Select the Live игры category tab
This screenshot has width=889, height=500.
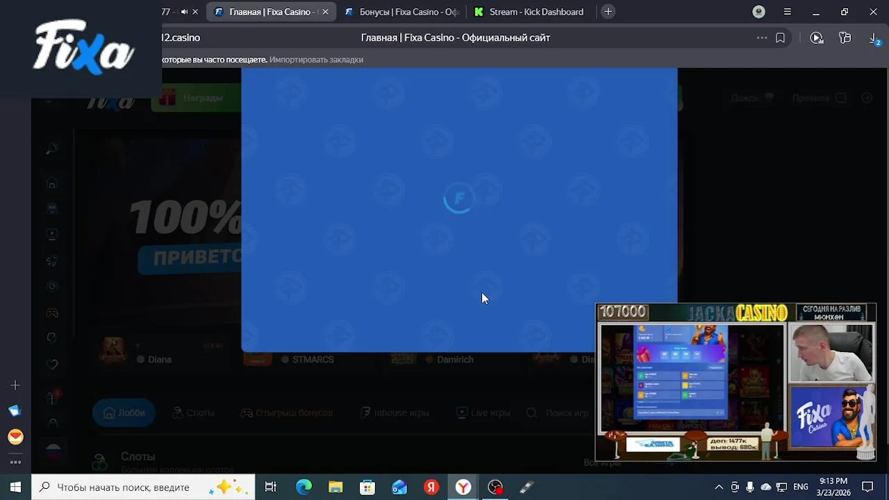click(x=483, y=412)
